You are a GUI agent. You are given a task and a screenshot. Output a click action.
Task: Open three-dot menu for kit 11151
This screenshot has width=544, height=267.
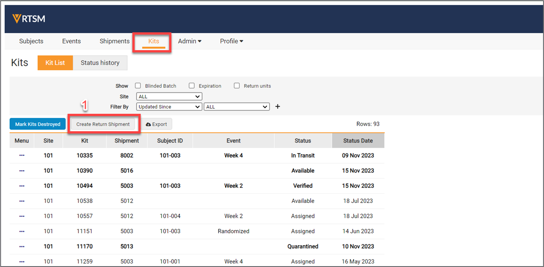(x=22, y=231)
